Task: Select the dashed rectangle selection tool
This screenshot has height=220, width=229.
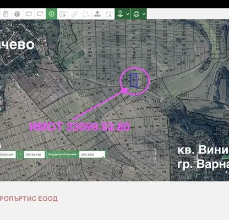Action: [108, 14]
